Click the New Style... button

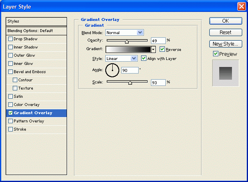[x=225, y=44]
